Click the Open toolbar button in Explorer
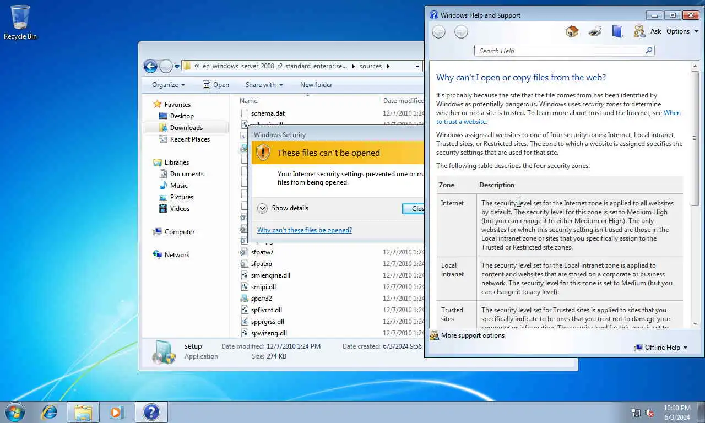705x423 pixels. 215,85
